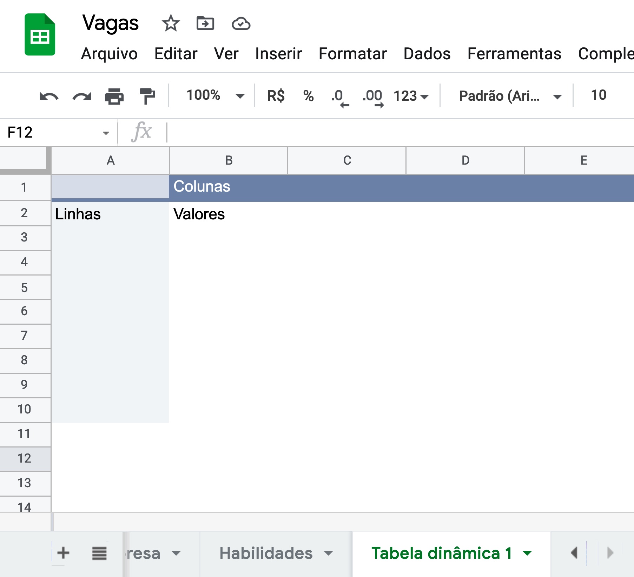Select column C header
The image size is (634, 577).
pyautogui.click(x=347, y=160)
